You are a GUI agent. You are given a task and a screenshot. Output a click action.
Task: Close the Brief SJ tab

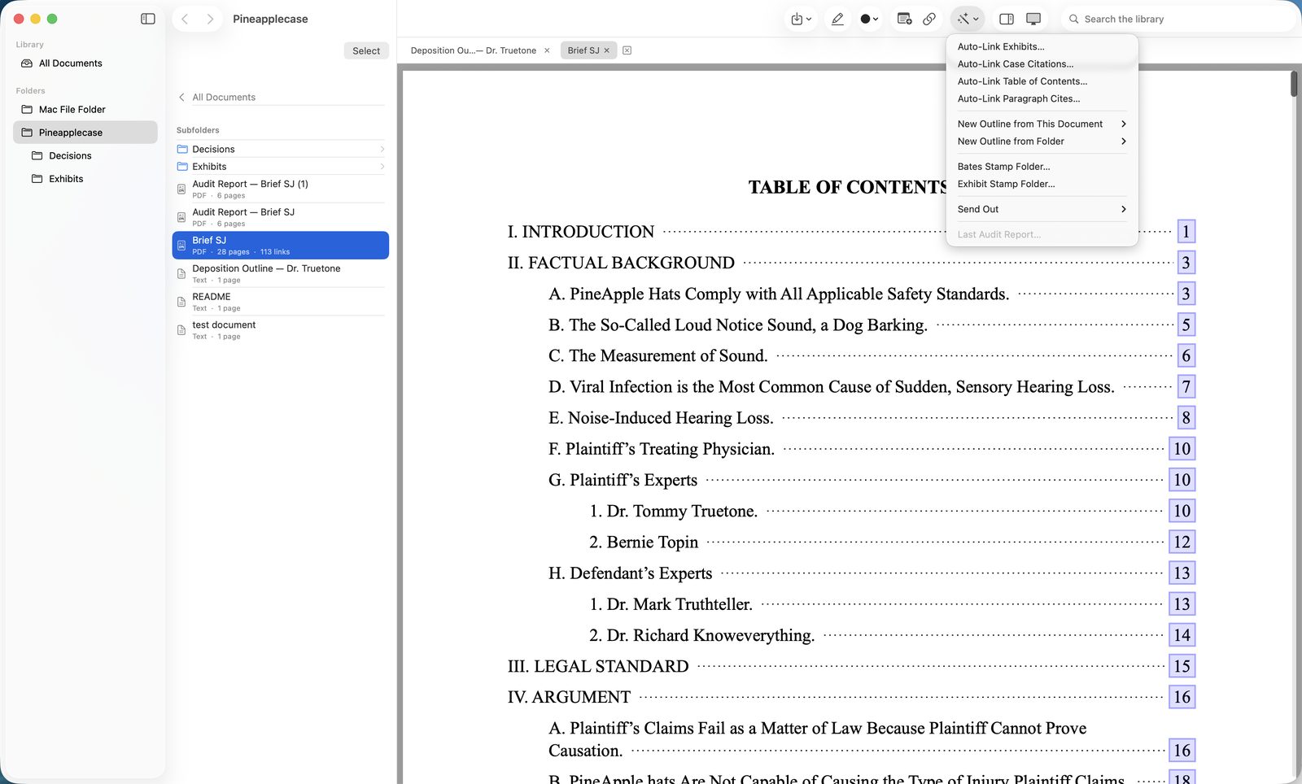tap(607, 50)
